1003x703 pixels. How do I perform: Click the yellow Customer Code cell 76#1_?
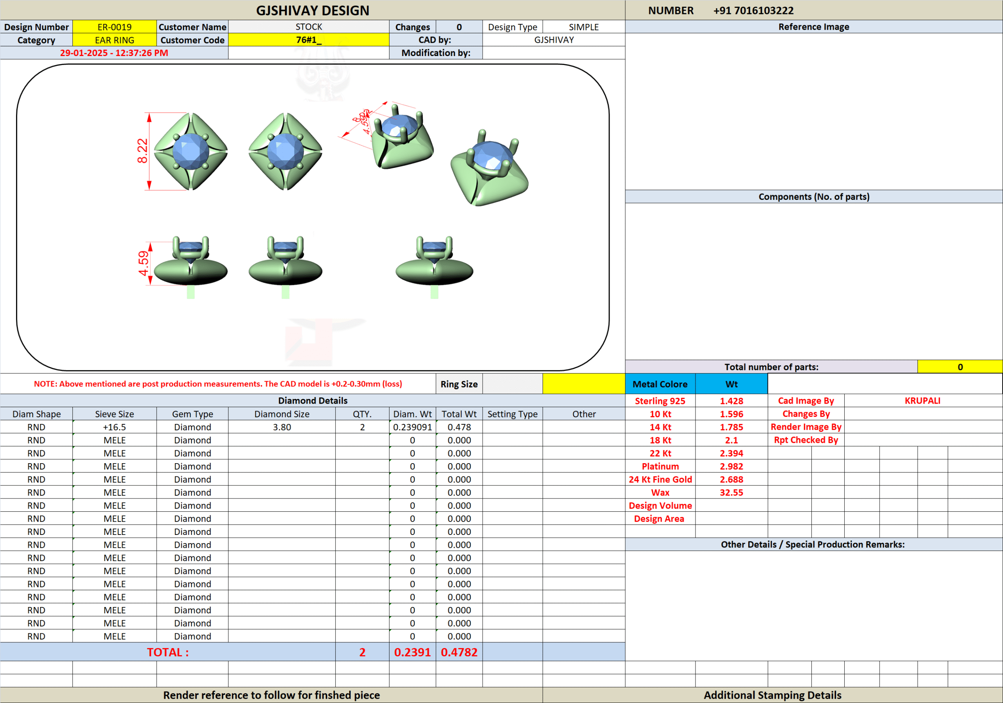[x=308, y=40]
